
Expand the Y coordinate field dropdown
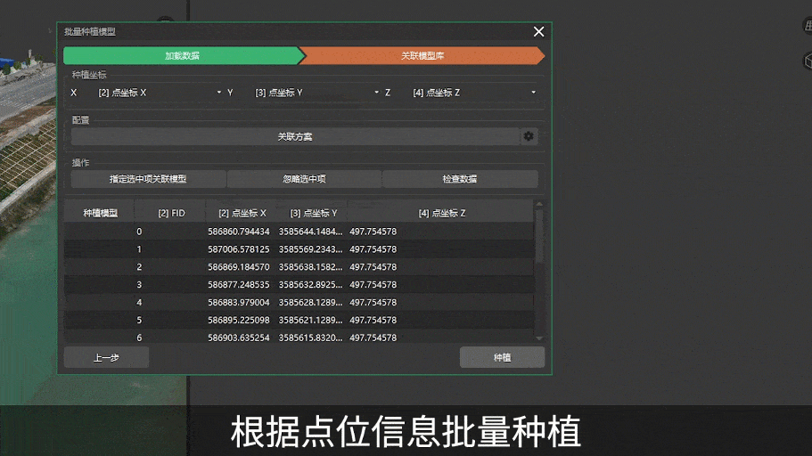click(316, 93)
